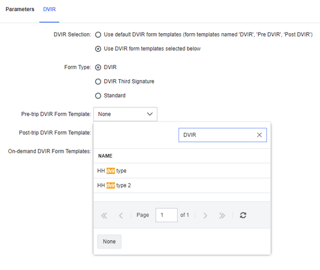This screenshot has width=320, height=270.
Task: Choose DVIR Third Signature form type
Action: (x=98, y=81)
